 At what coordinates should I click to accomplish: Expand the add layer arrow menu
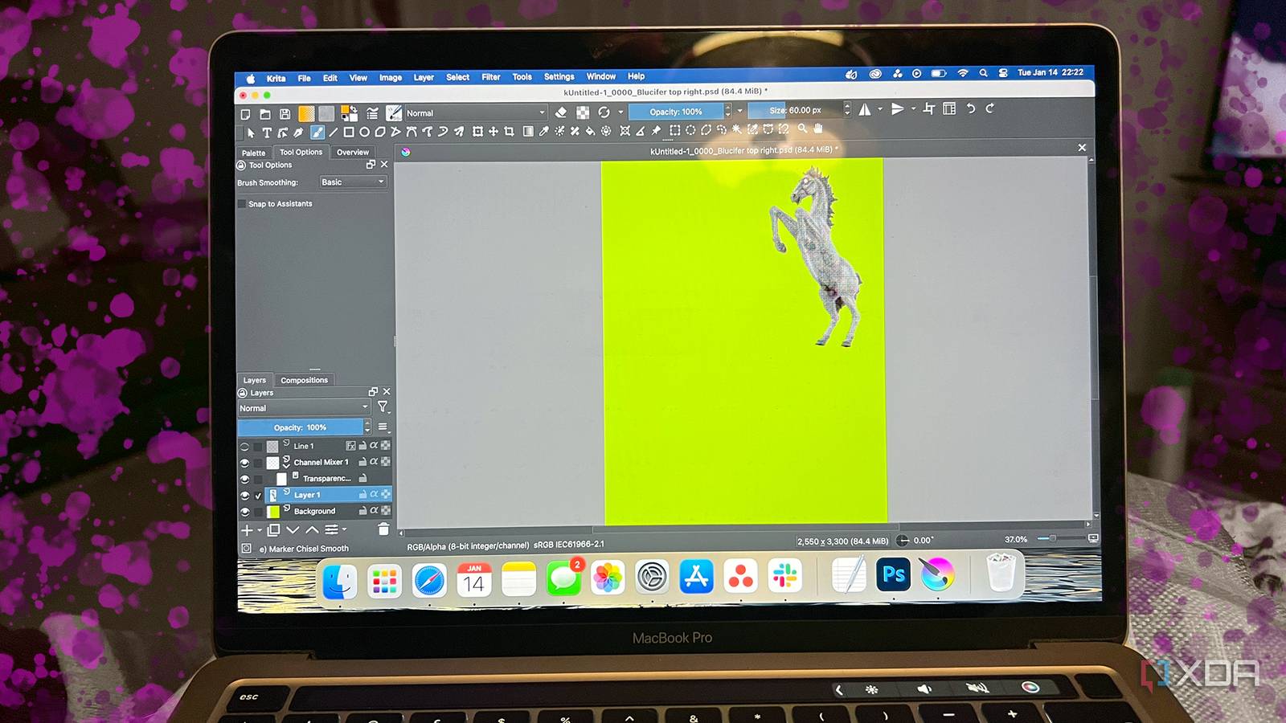click(260, 531)
